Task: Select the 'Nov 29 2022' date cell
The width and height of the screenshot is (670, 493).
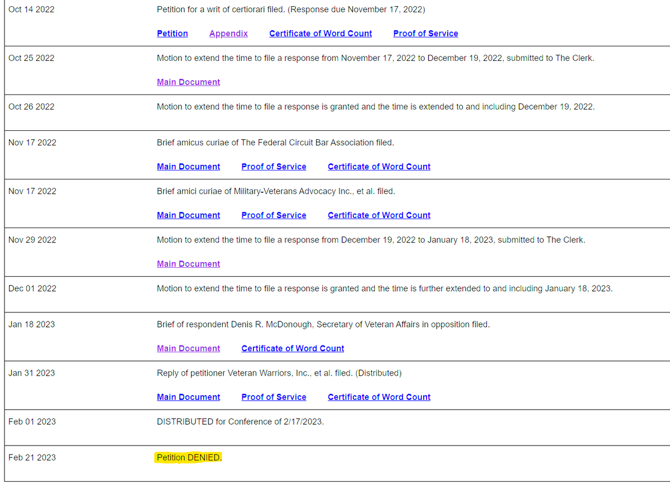Action: [x=32, y=240]
